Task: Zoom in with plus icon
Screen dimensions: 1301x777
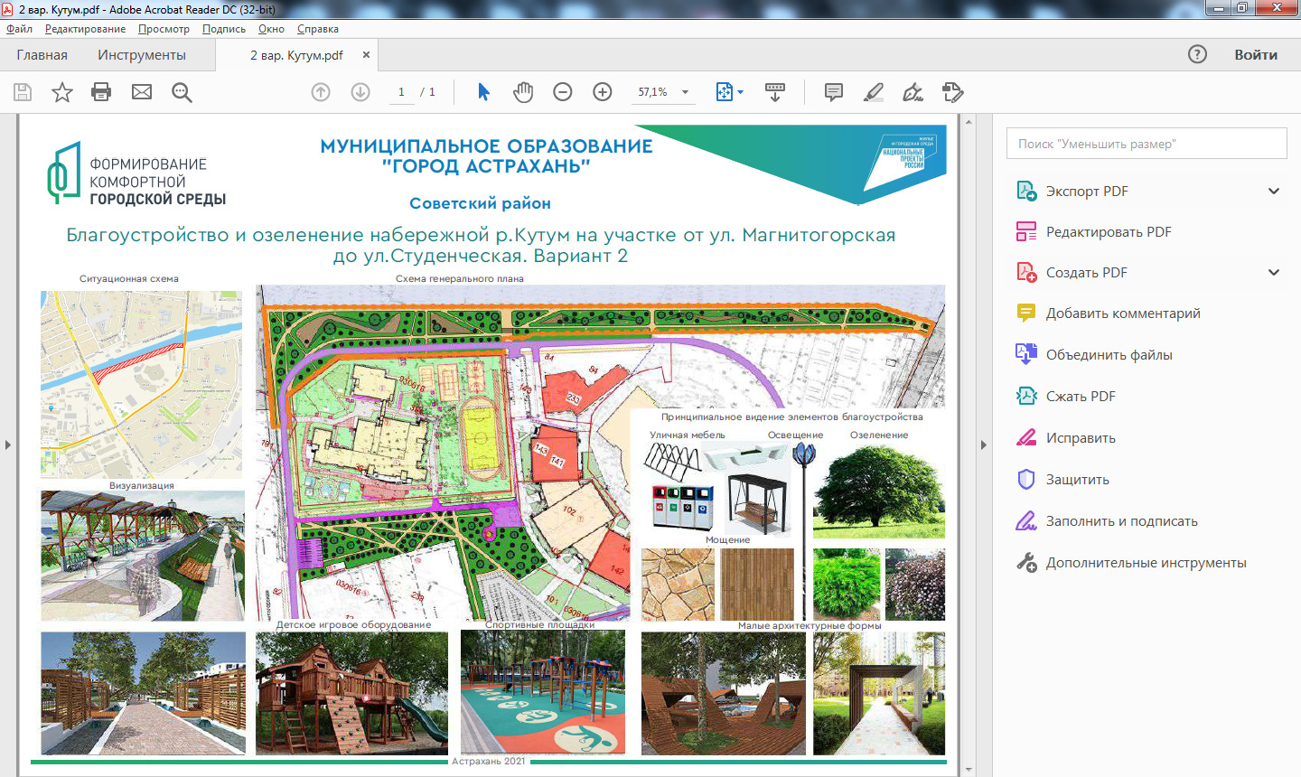Action: pos(603,92)
